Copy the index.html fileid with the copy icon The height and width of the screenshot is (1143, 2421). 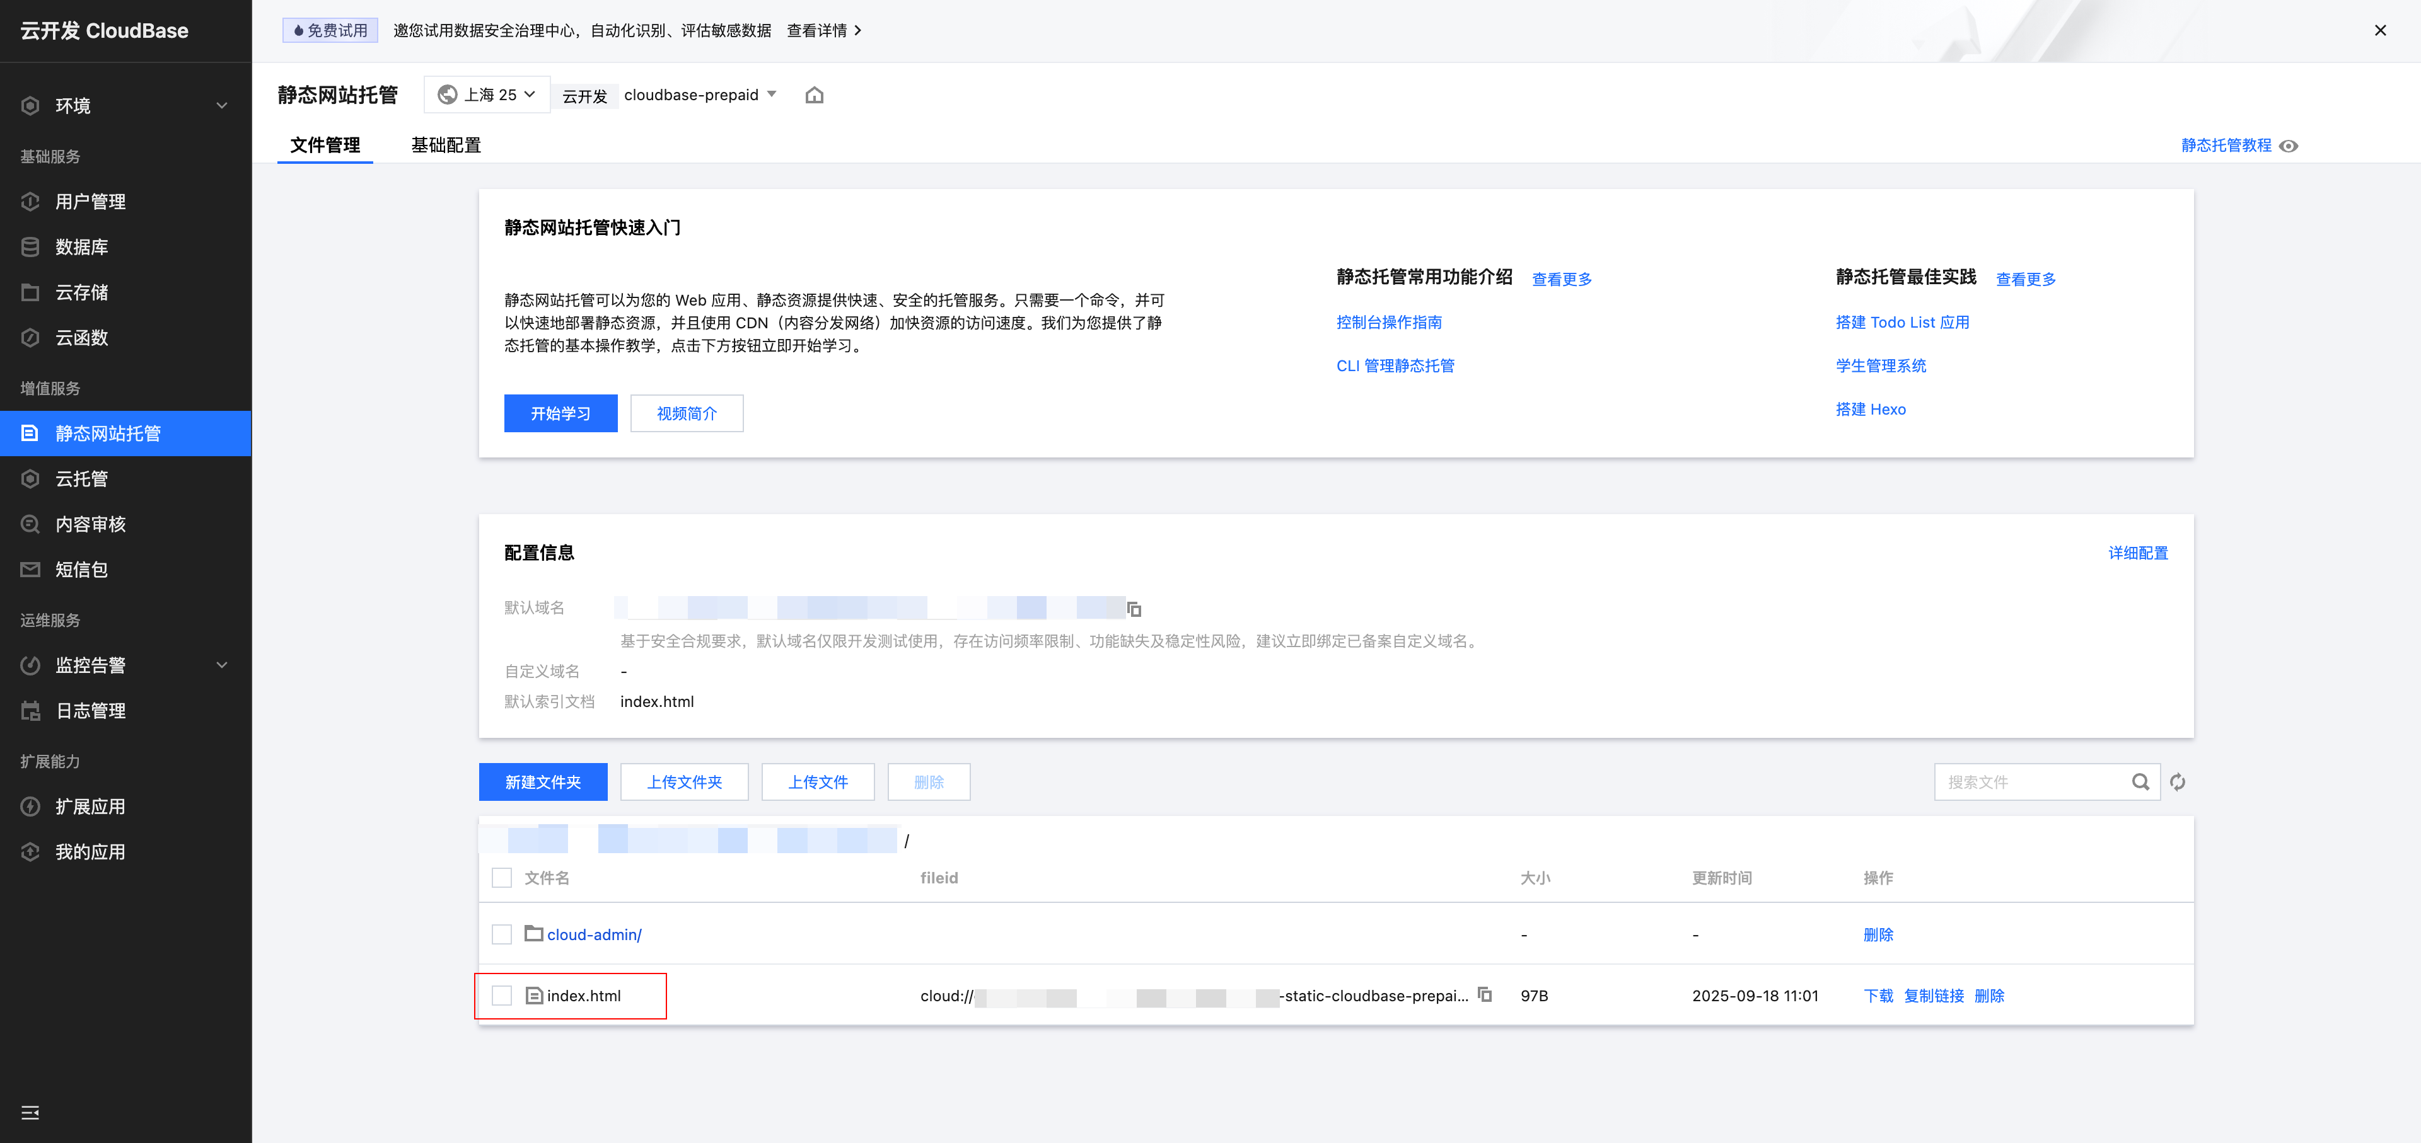click(x=1485, y=994)
